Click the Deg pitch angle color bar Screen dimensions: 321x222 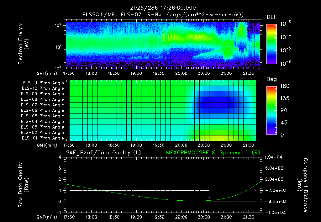[271, 110]
